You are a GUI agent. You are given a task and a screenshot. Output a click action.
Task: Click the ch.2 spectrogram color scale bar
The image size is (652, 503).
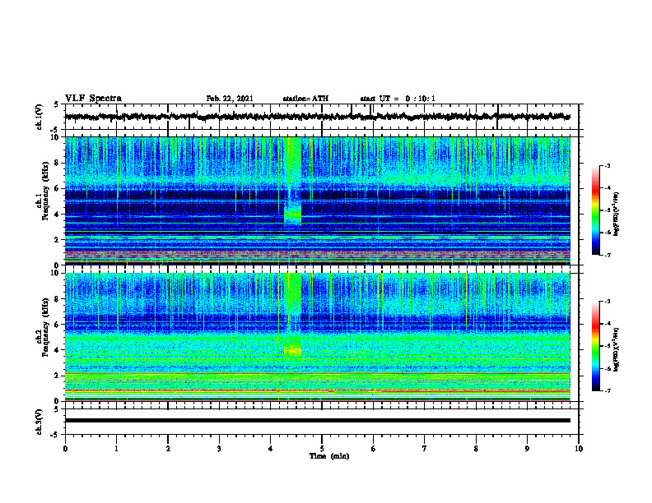[x=596, y=346]
